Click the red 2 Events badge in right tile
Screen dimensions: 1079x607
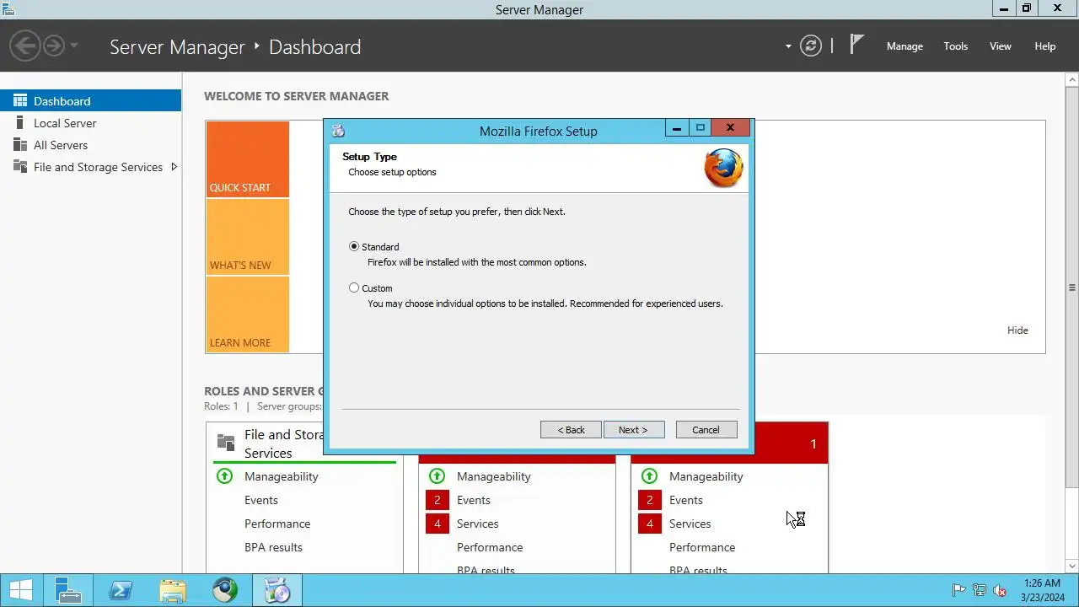649,500
